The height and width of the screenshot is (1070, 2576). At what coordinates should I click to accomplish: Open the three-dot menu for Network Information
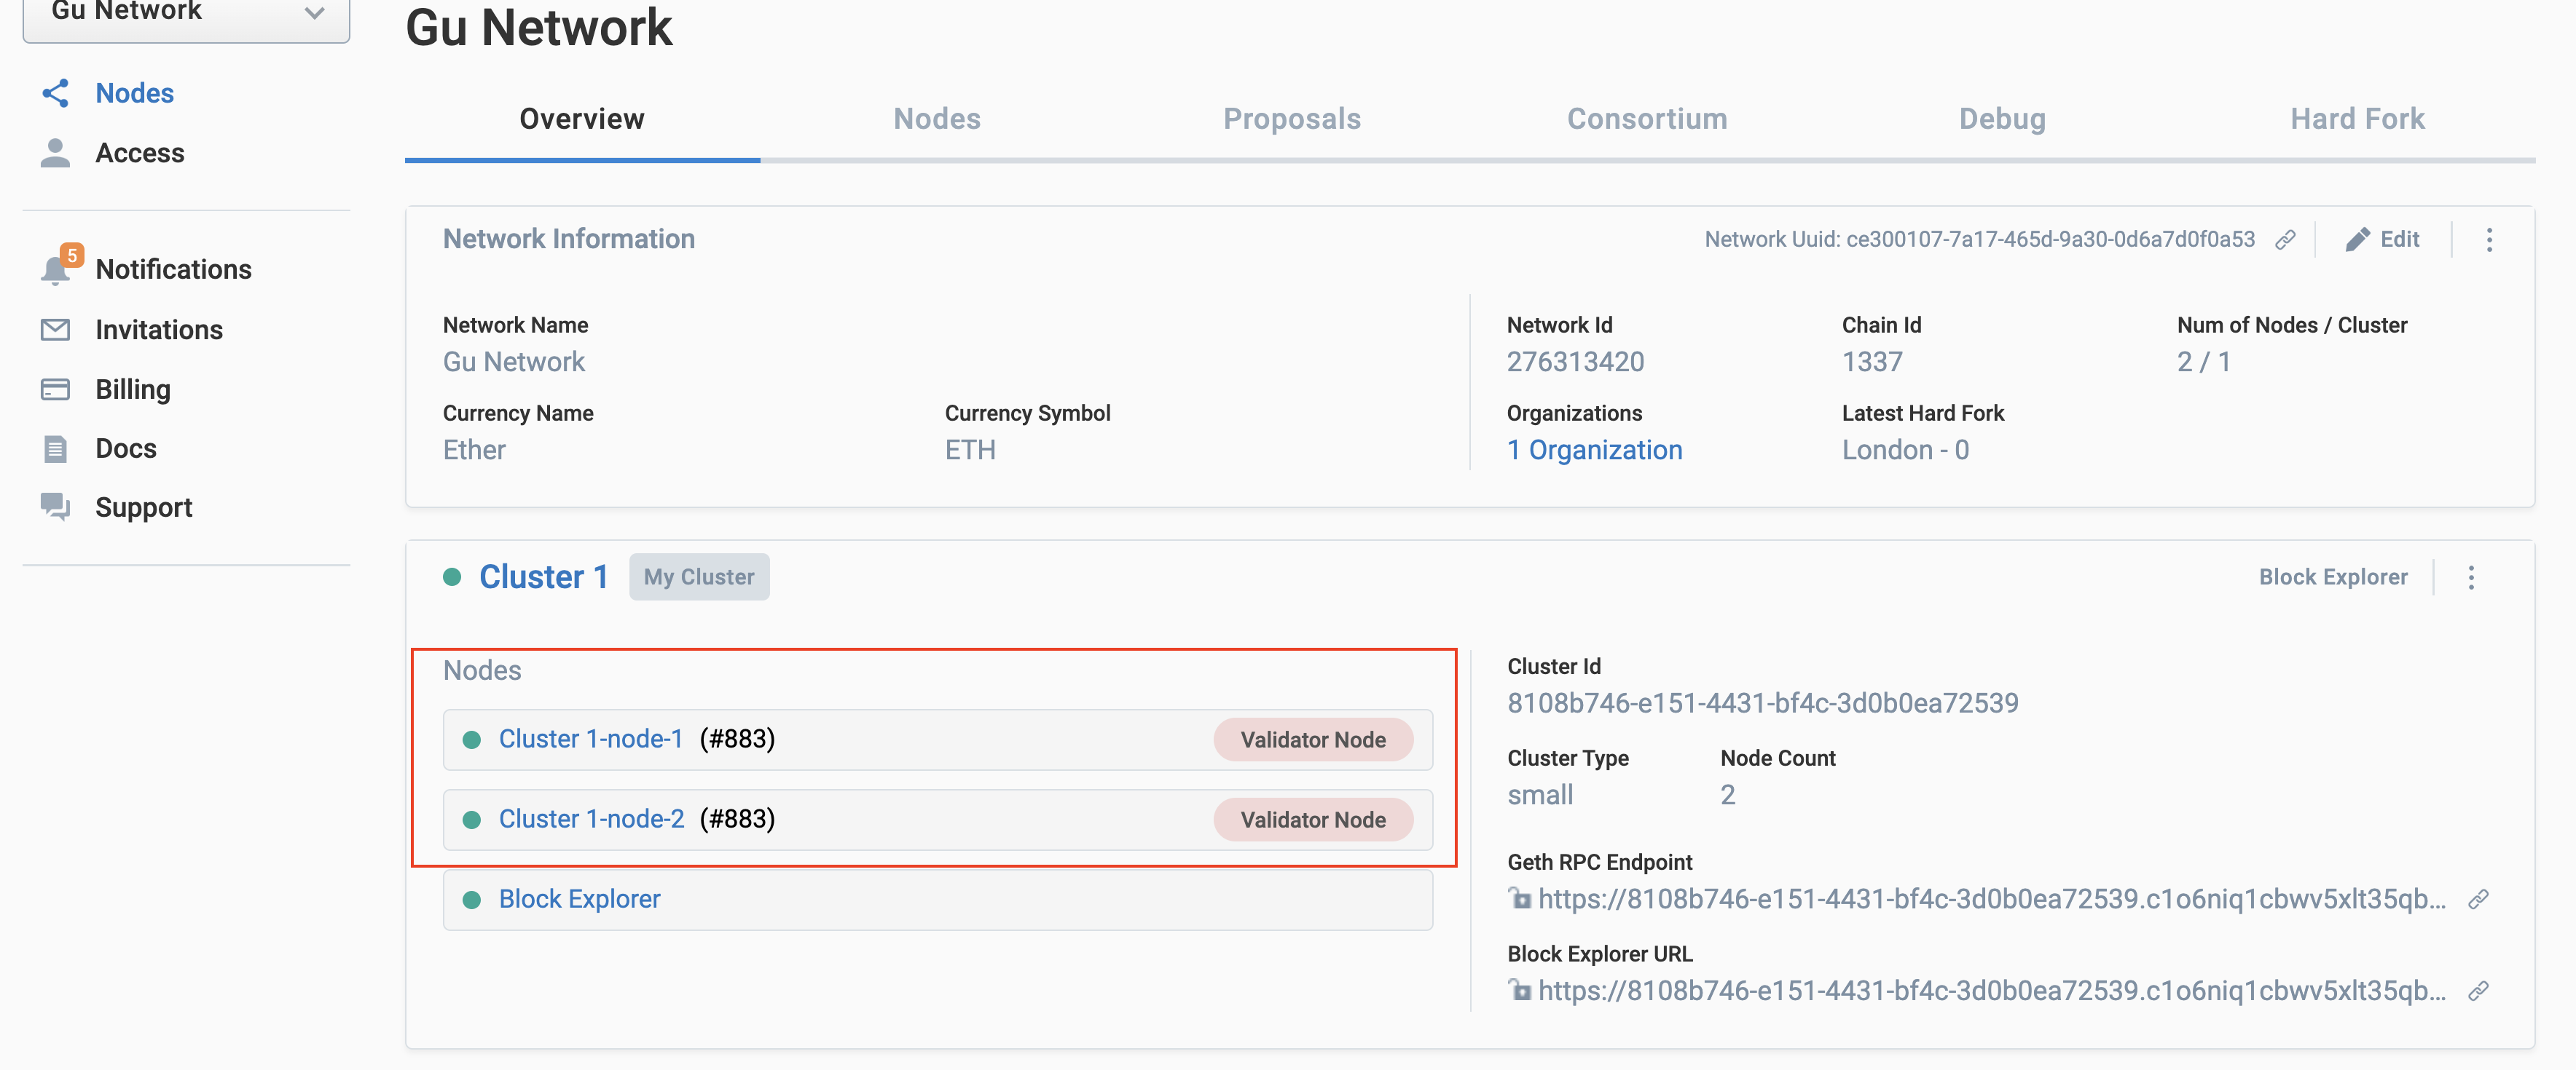click(x=2490, y=239)
